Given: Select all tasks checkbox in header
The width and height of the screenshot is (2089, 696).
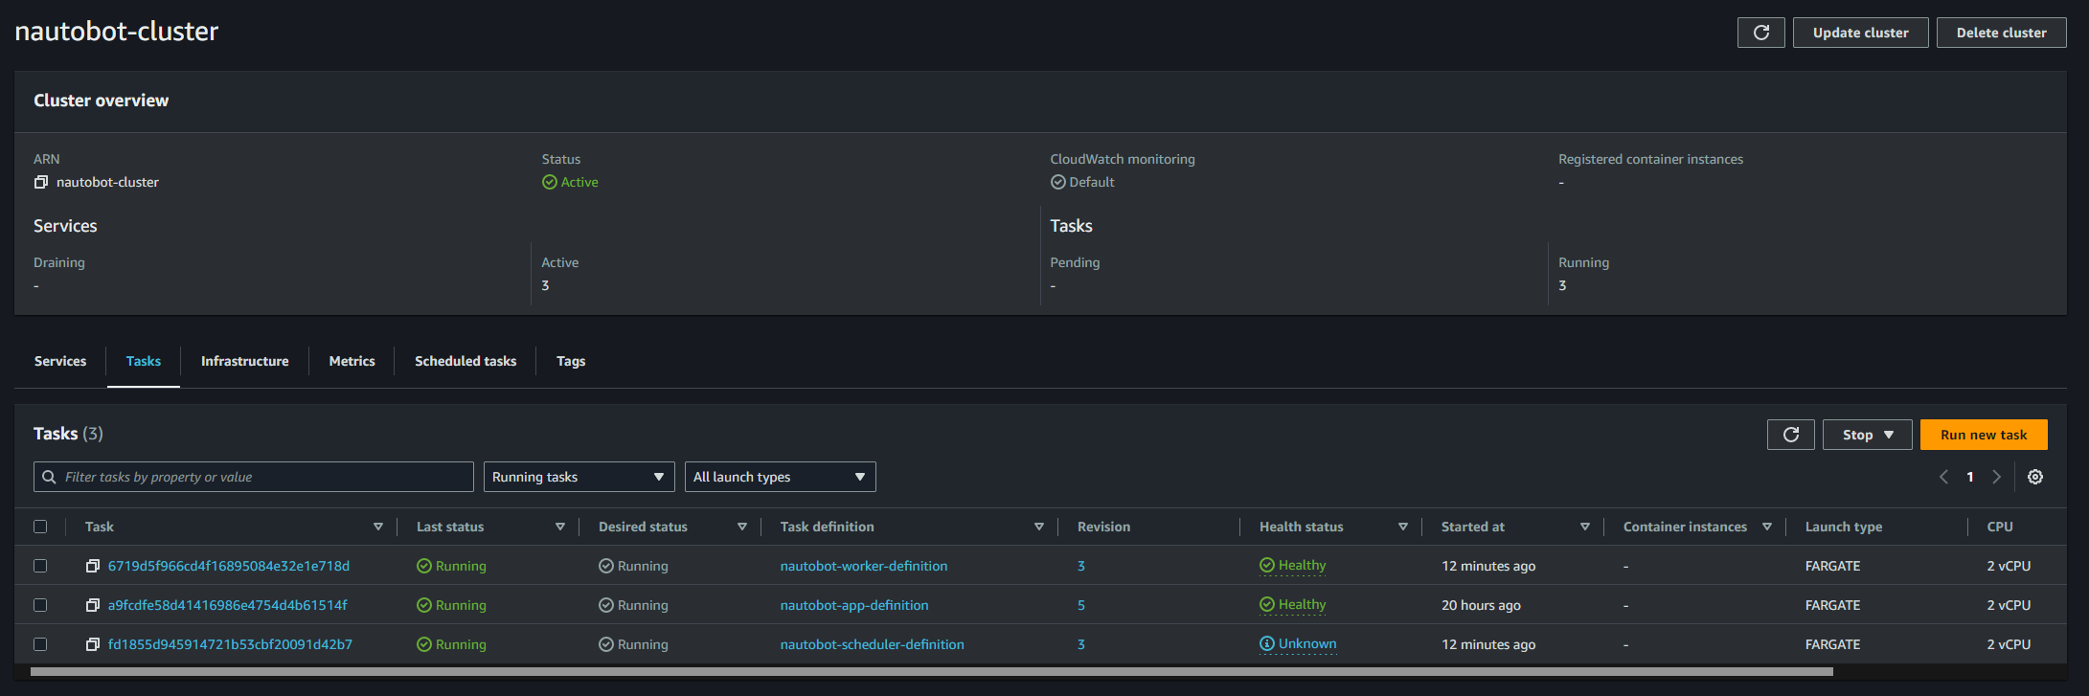Looking at the screenshot, I should click(x=40, y=527).
